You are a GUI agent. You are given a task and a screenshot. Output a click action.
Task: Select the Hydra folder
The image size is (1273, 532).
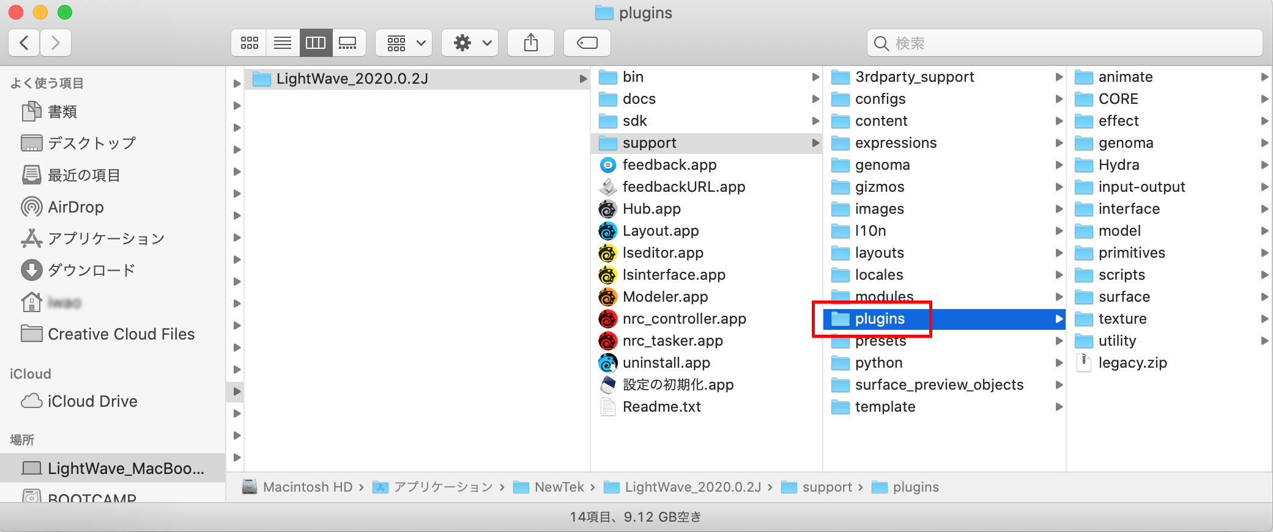pyautogui.click(x=1170, y=165)
